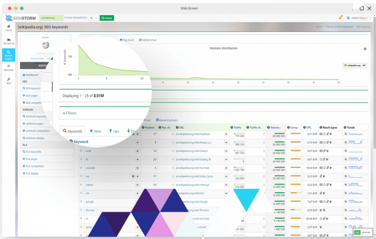Screen dimensions: 376x239
Task: Toggle the Advanced ON switch
Action: tap(357, 232)
